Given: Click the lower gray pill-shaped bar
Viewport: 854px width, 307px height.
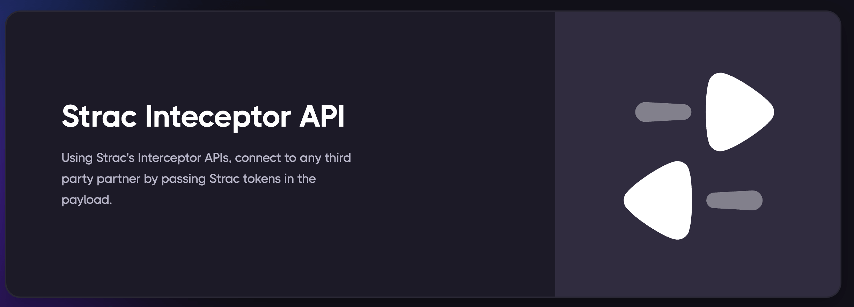Looking at the screenshot, I should click(x=734, y=200).
